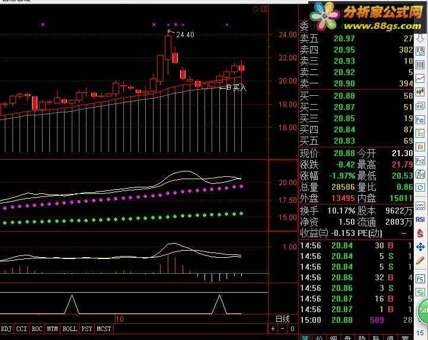This screenshot has height=340, width=428.
Task: Switch to the PSY indicator tab
Action: [x=87, y=329]
